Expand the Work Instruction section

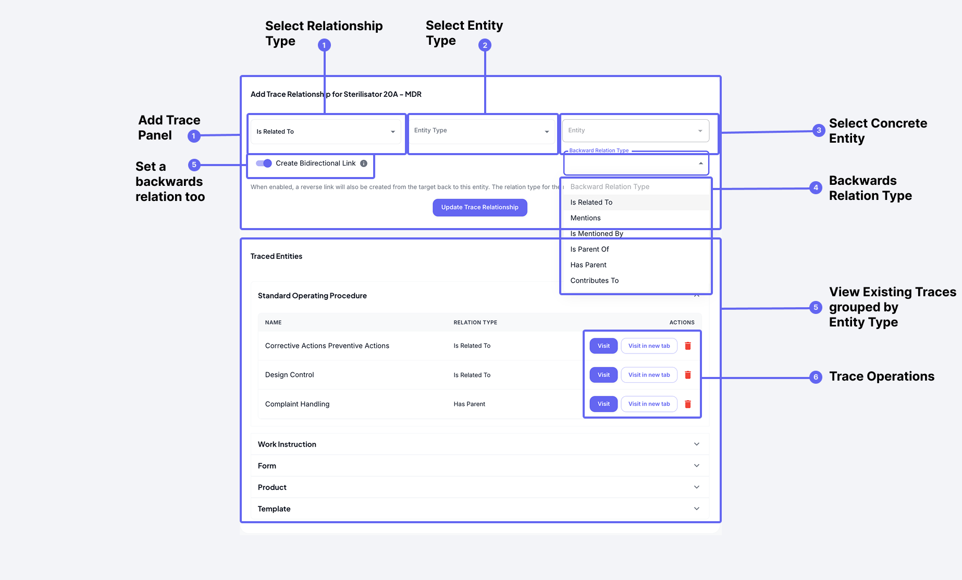pyautogui.click(x=696, y=444)
